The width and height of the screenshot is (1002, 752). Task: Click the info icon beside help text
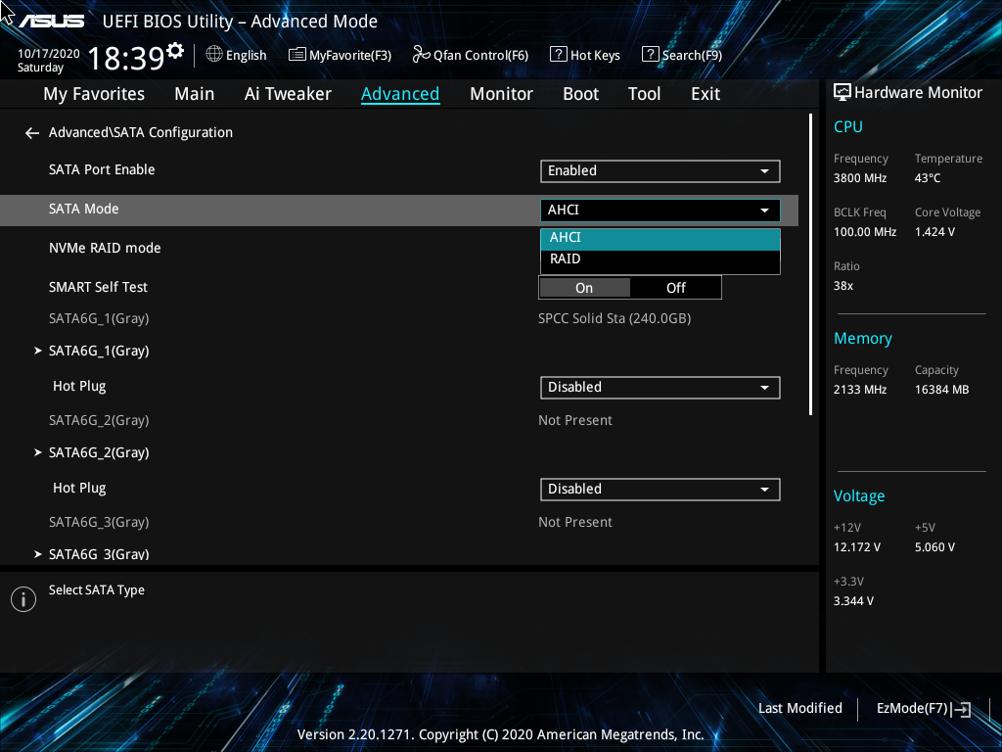click(23, 599)
